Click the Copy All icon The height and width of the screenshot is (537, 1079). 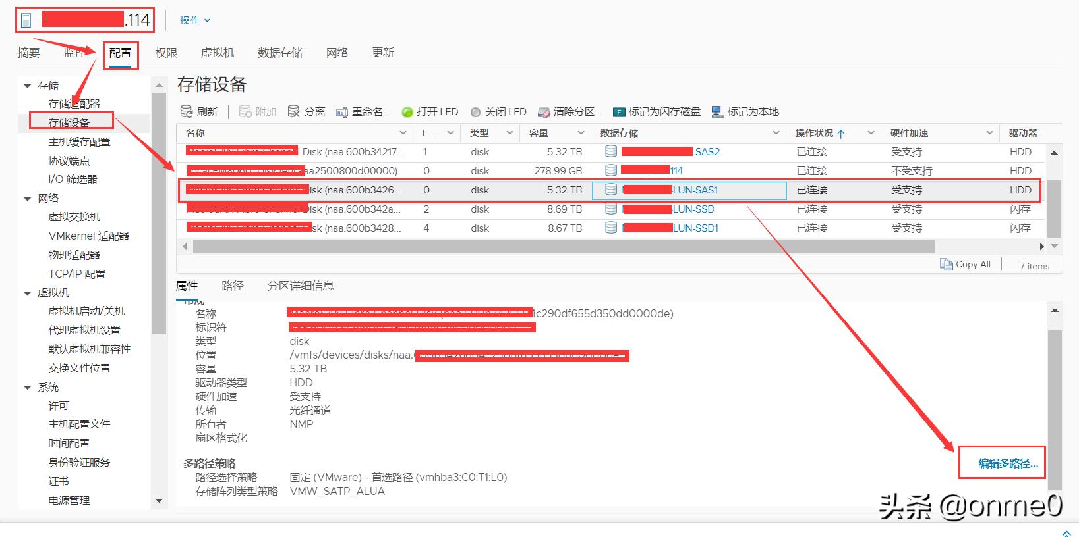pos(946,264)
